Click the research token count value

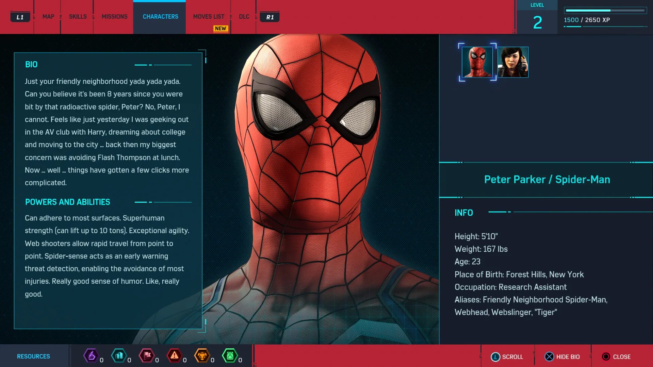[x=101, y=360]
